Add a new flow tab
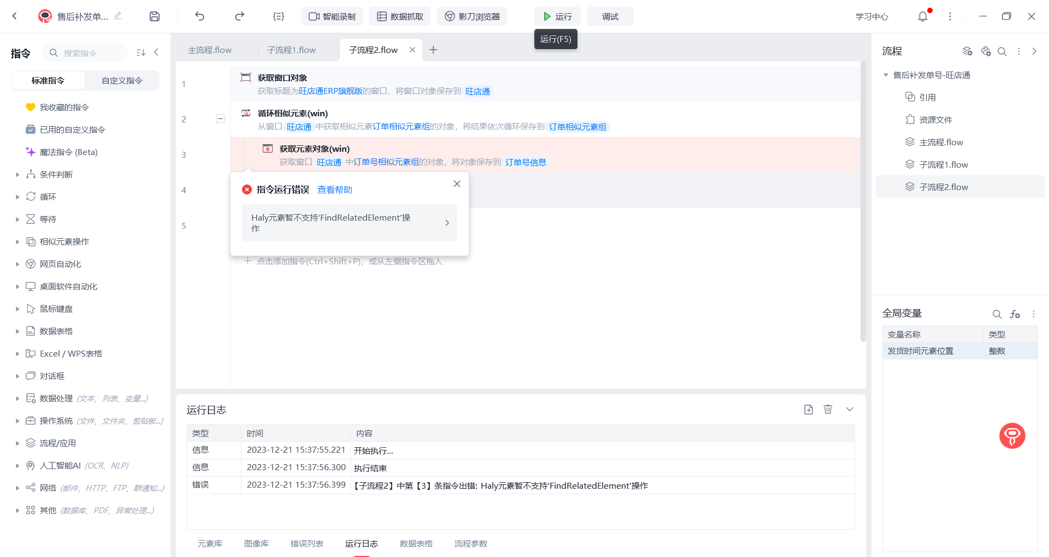Image resolution: width=1049 pixels, height=557 pixels. tap(433, 50)
